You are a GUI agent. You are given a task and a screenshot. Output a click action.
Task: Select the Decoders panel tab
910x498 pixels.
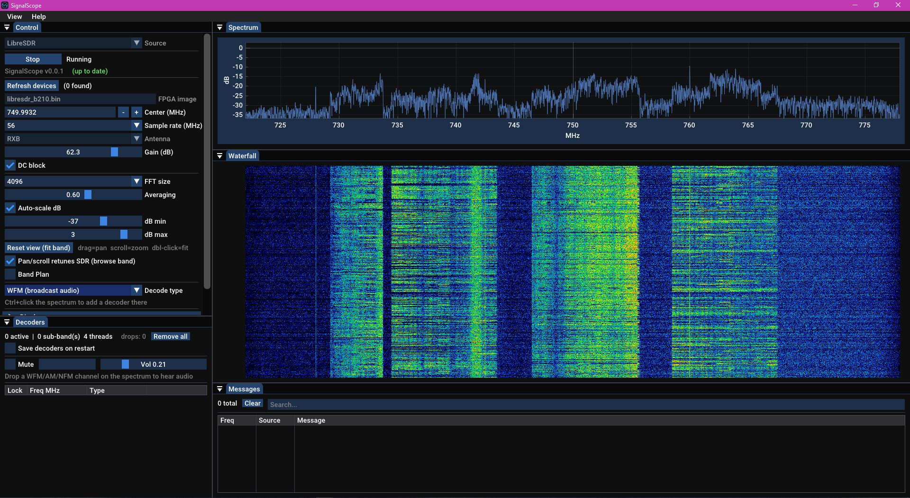tap(30, 322)
